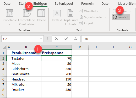The height and width of the screenshot is (98, 136).
Task: Click the cell containing 450
Action: [57, 90]
